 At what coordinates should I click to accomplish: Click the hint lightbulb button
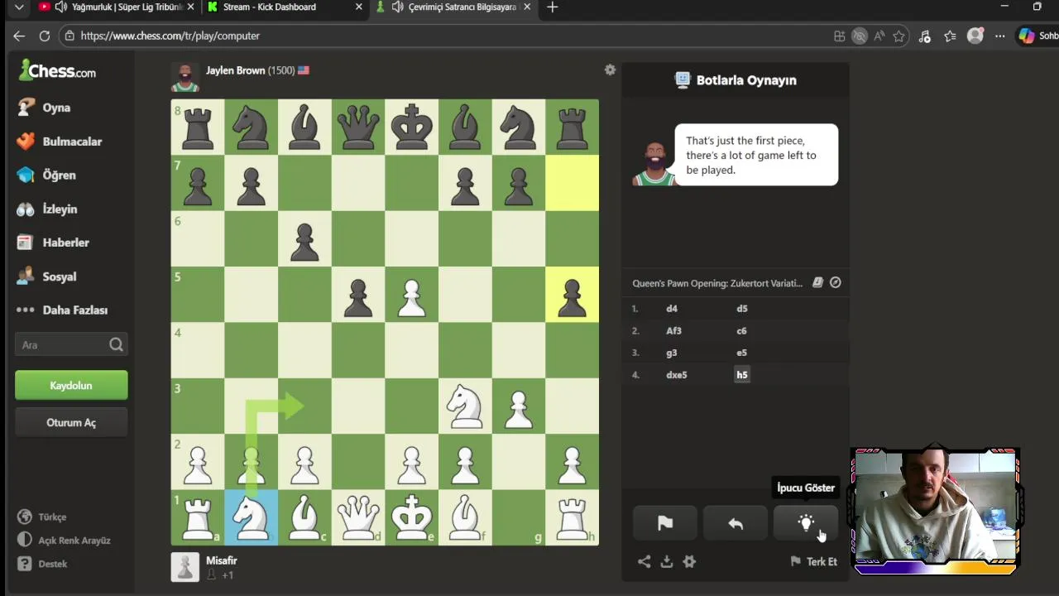tap(806, 523)
